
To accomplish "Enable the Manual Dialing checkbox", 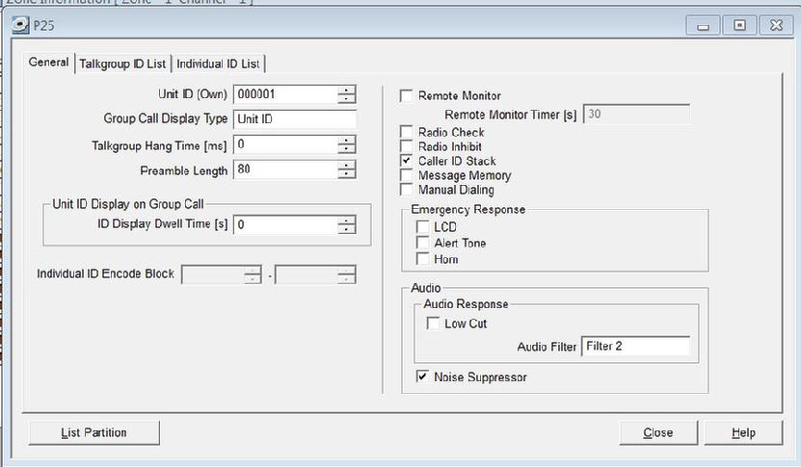I will click(x=406, y=190).
